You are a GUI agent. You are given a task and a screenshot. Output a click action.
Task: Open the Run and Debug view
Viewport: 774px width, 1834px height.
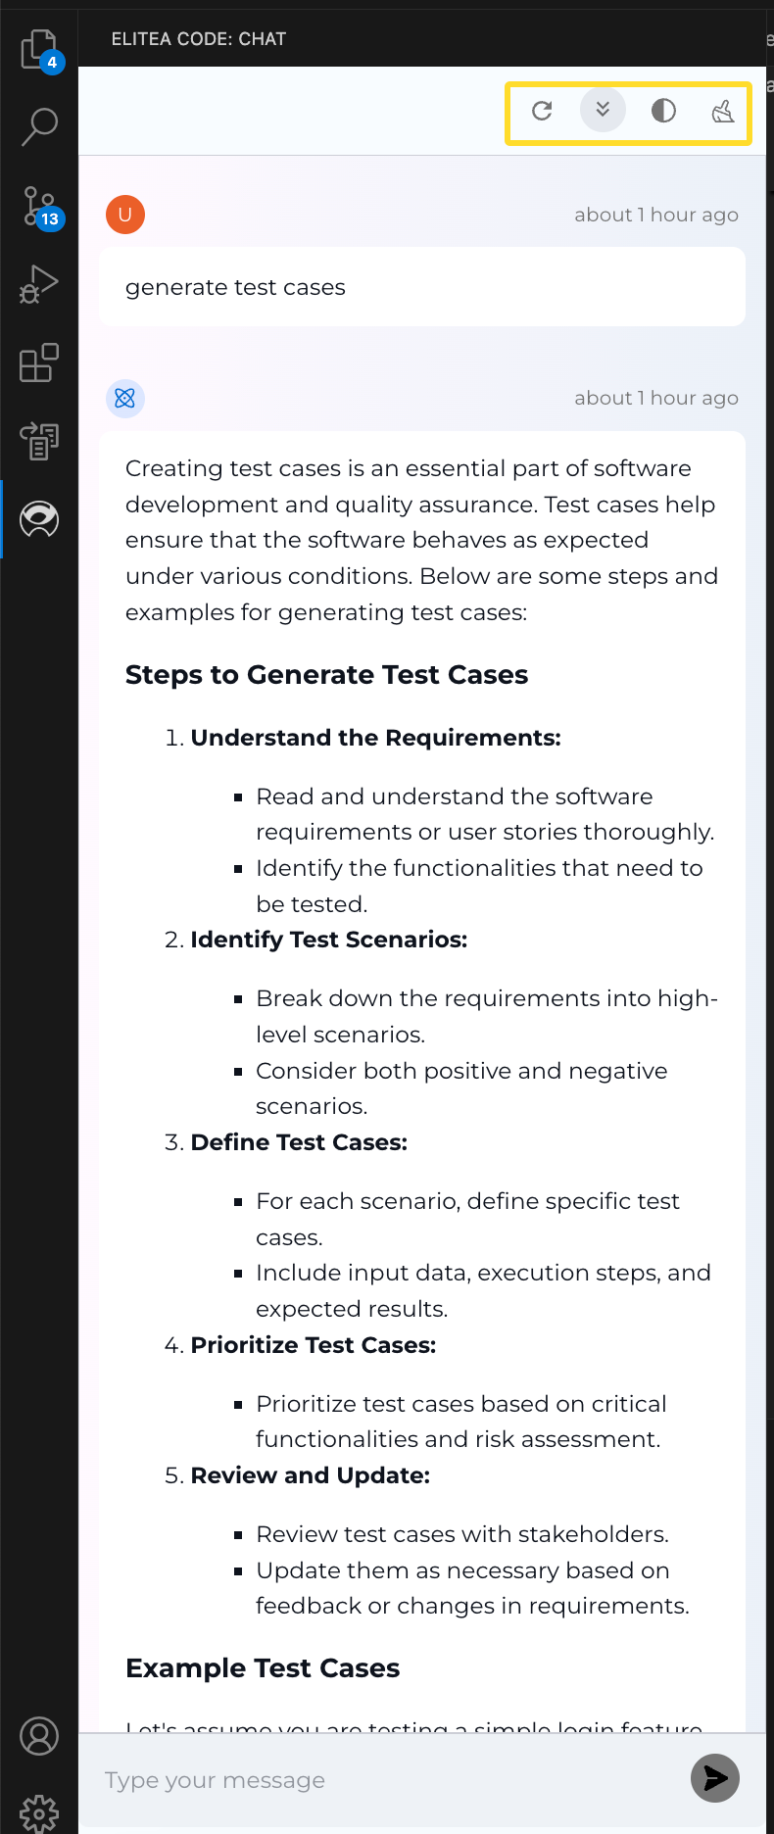39,284
